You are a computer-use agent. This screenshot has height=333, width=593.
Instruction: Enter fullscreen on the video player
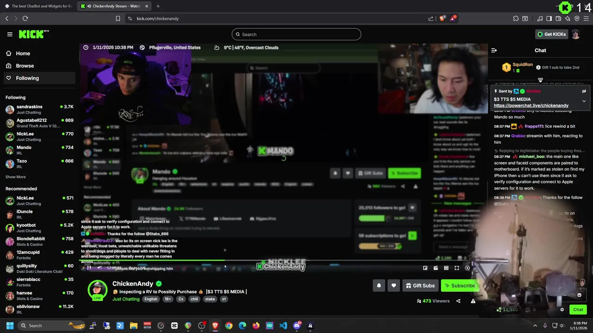(456, 268)
